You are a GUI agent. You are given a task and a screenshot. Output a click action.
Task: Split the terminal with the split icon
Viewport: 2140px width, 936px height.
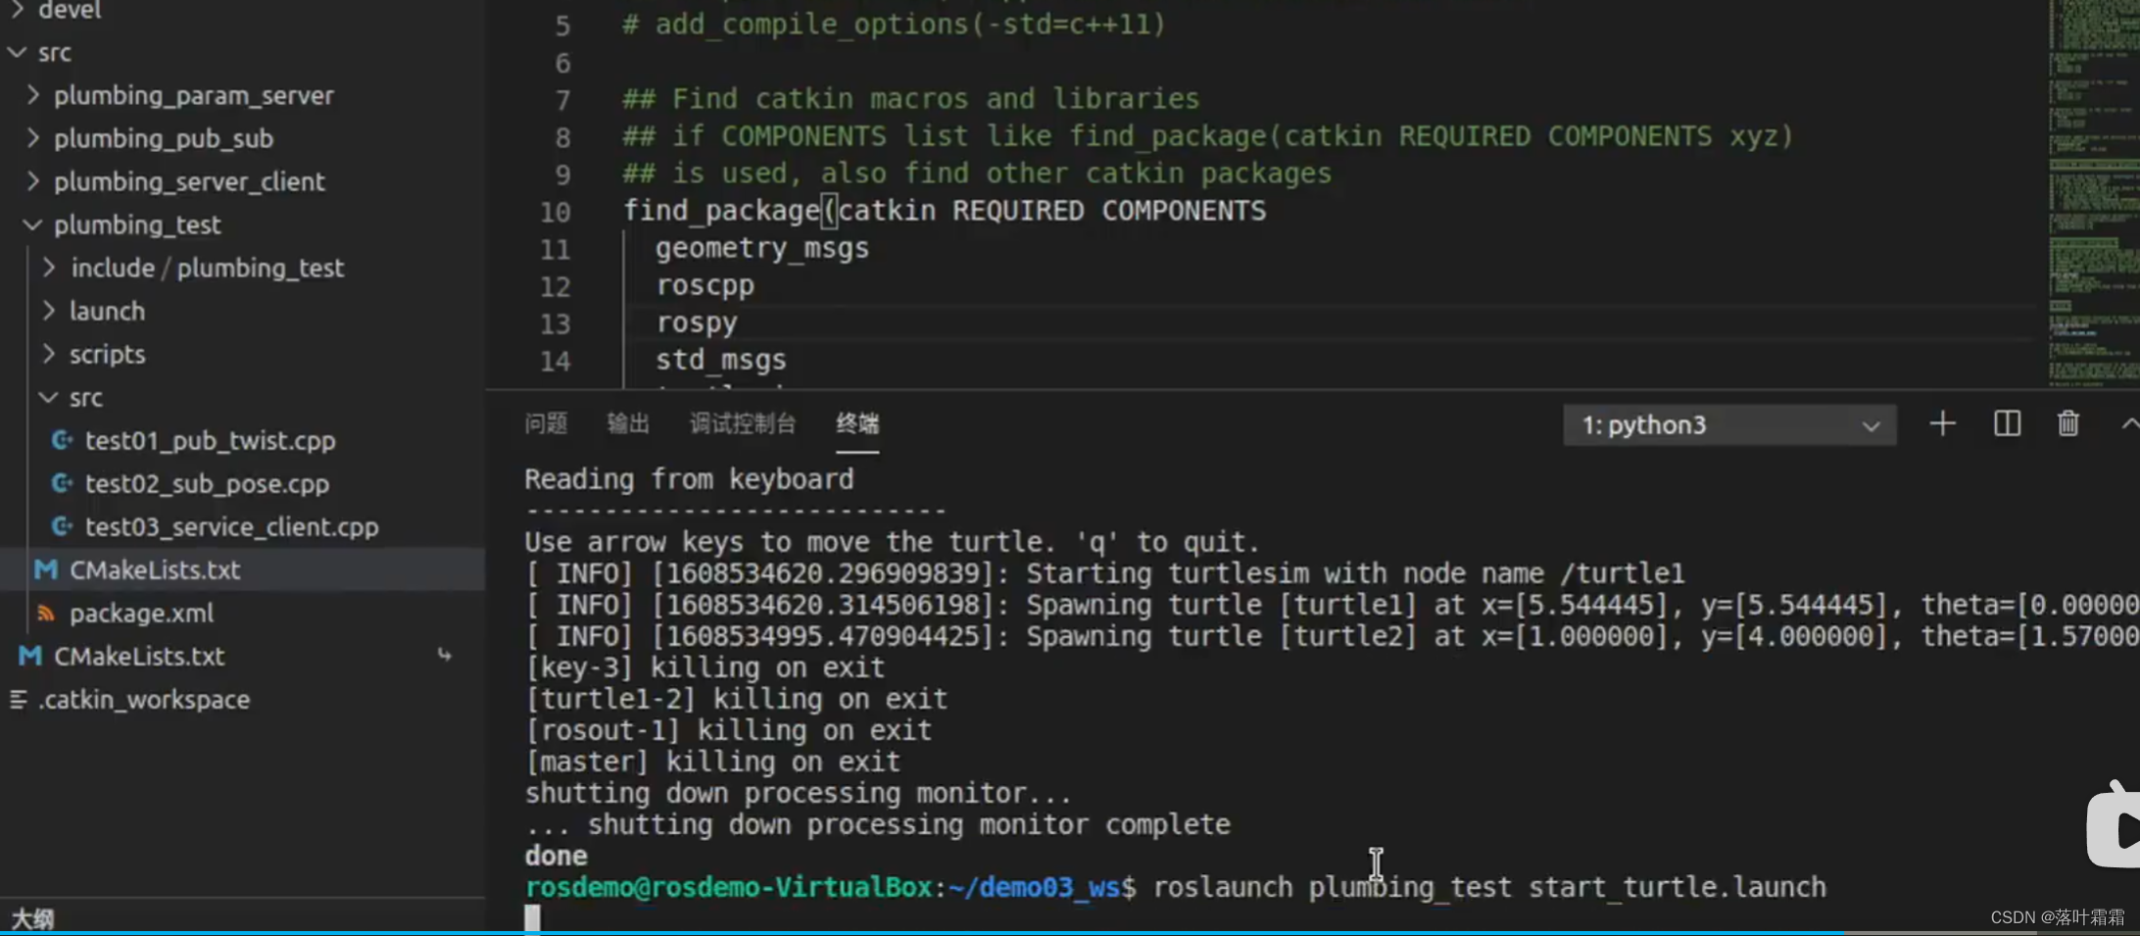[2007, 423]
